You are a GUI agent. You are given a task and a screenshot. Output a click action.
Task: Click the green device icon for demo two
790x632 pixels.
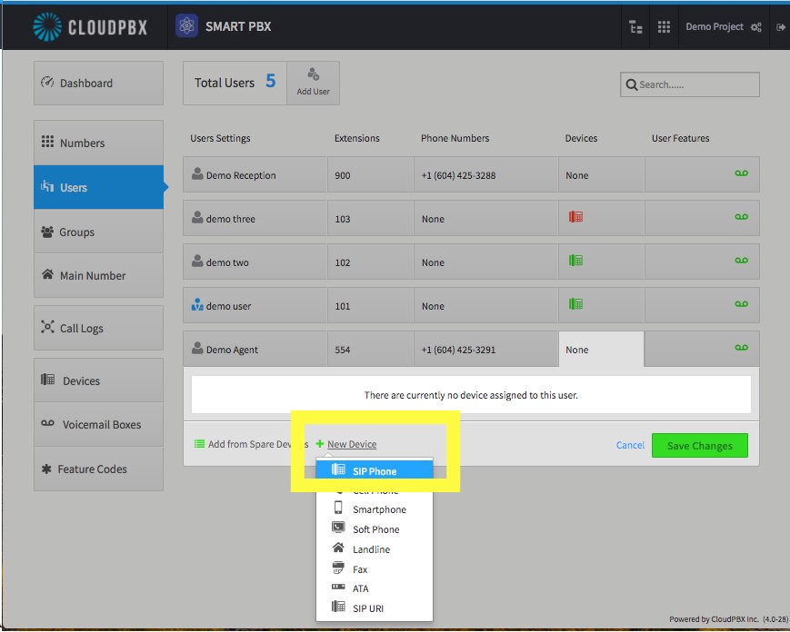[x=575, y=260]
